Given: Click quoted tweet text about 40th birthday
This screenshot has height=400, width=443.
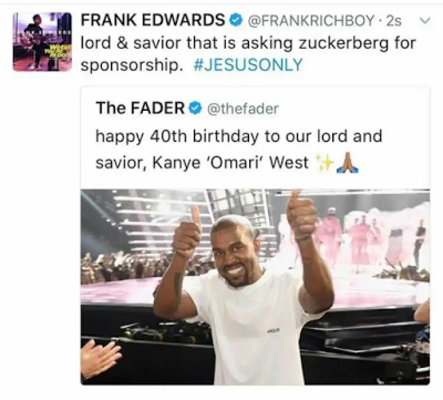Looking at the screenshot, I should click(239, 150).
